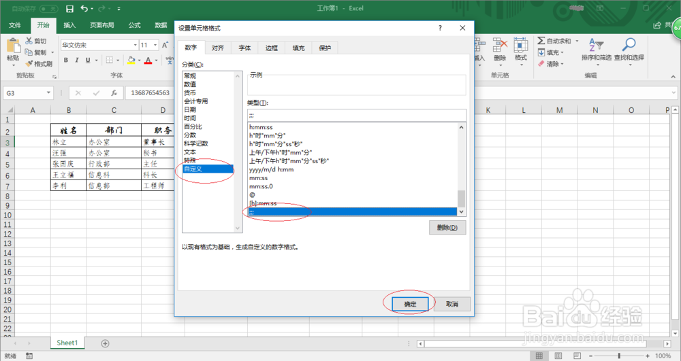Image resolution: width=681 pixels, height=361 pixels.
Task: Click the Find and Select magnifier icon
Action: tap(629, 44)
